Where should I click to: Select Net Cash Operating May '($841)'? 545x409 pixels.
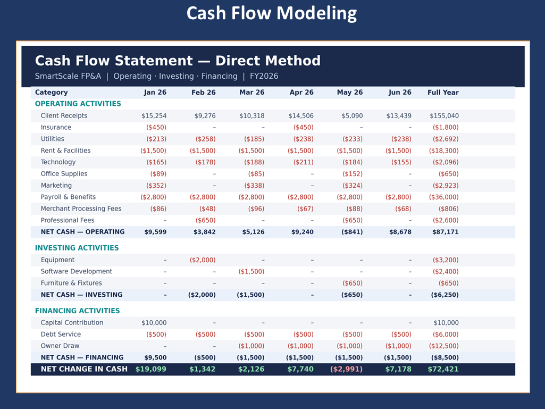click(352, 232)
